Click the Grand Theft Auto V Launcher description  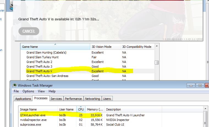click(x=125, y=115)
